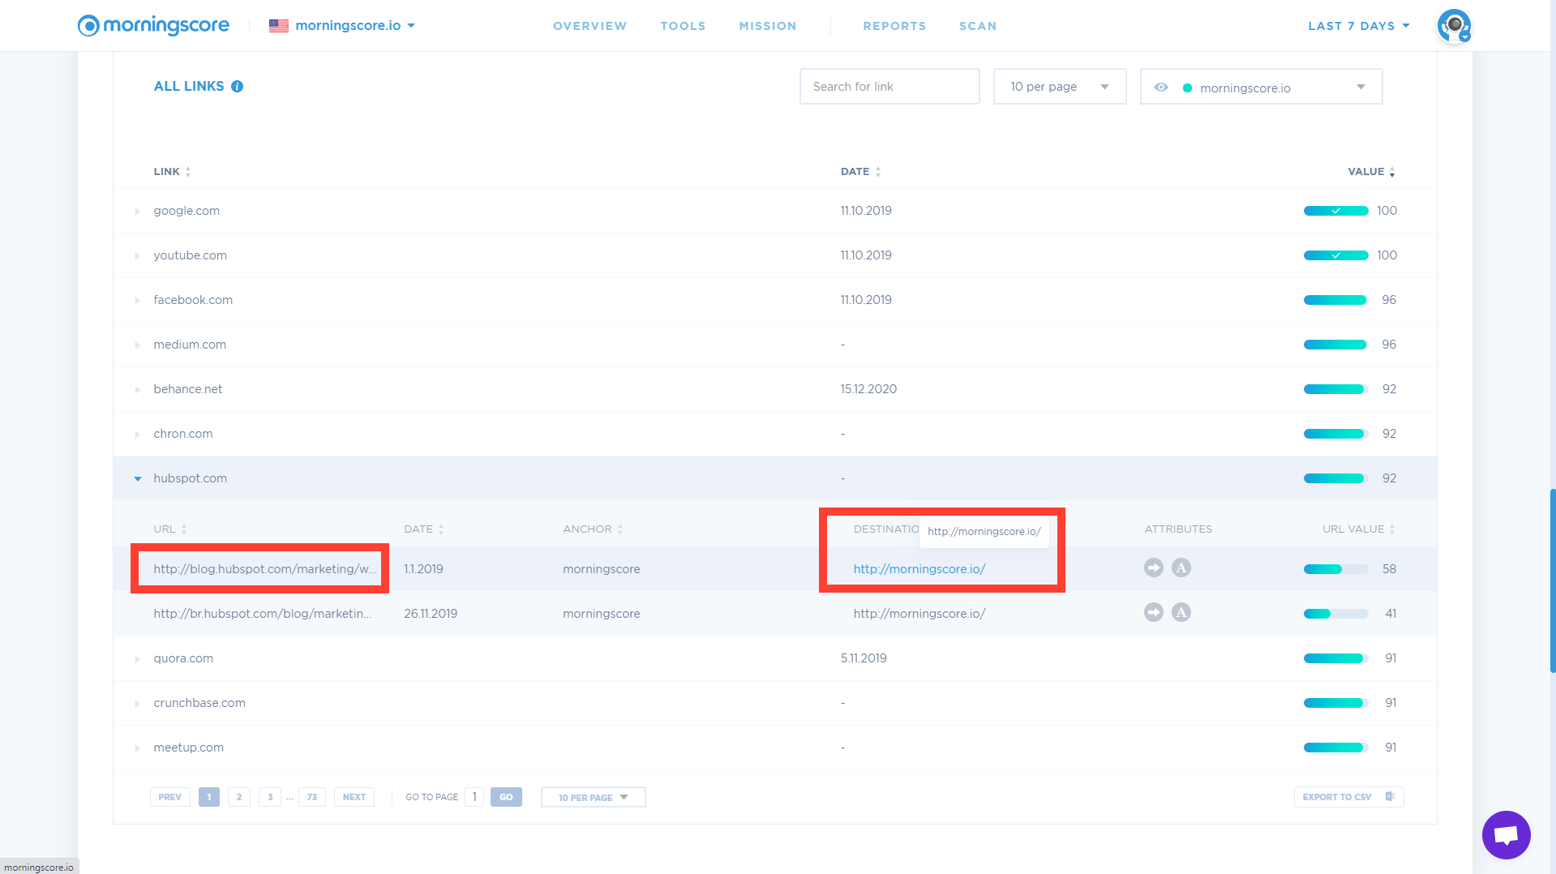
Task: Expand the medium.com row
Action: (x=138, y=345)
